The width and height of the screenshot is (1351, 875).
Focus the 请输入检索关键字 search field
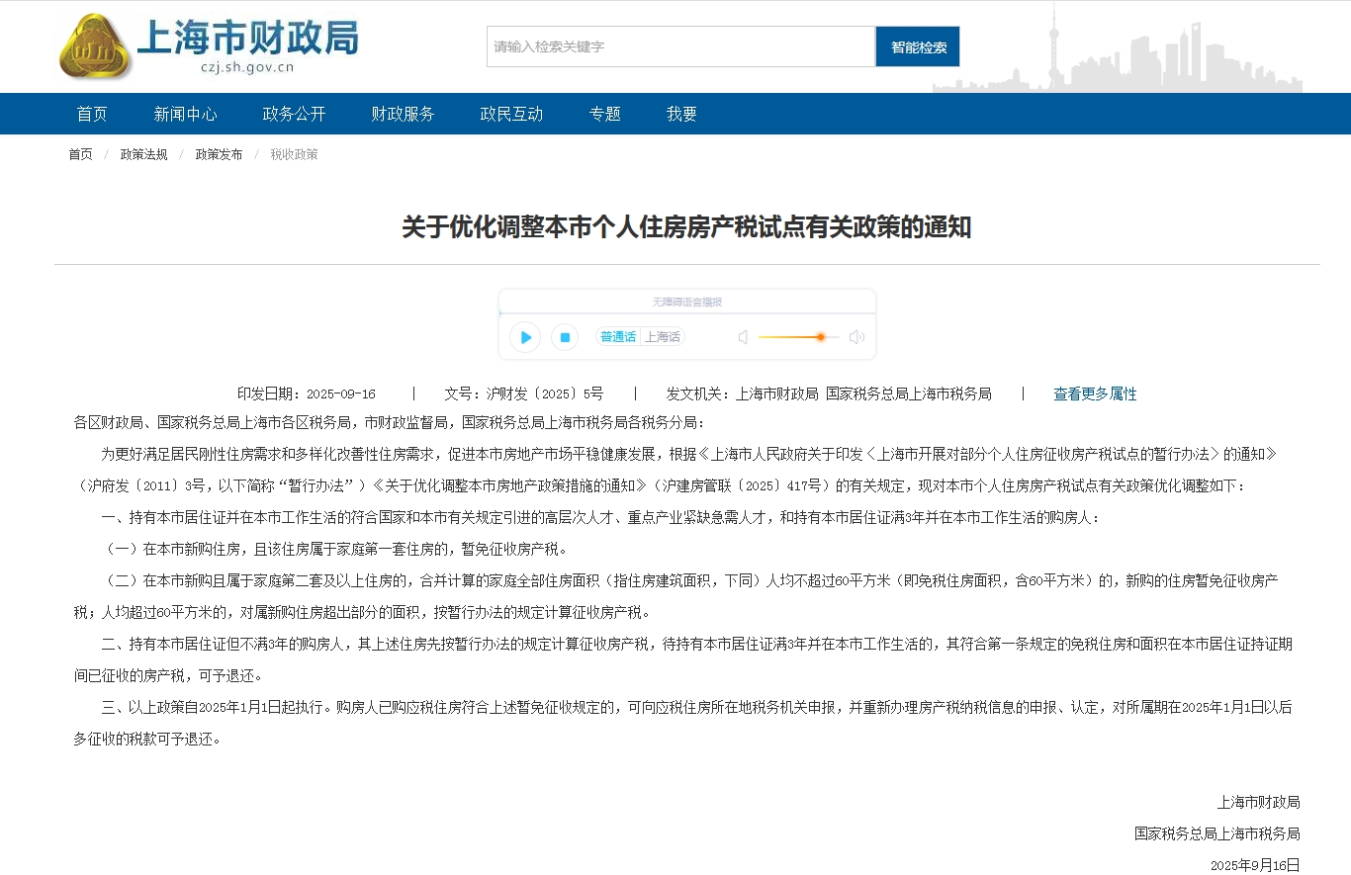680,46
